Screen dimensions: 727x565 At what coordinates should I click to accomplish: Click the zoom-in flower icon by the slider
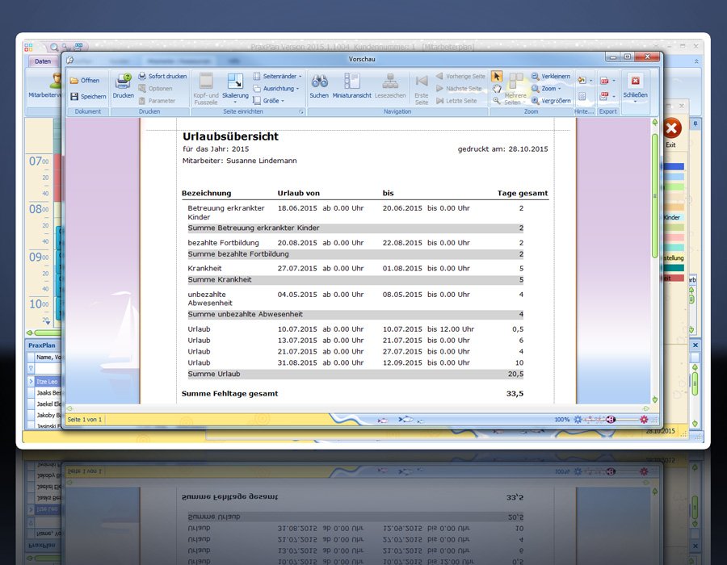point(644,420)
